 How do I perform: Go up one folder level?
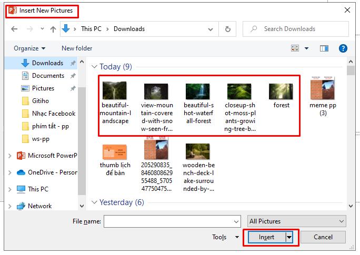pos(53,29)
